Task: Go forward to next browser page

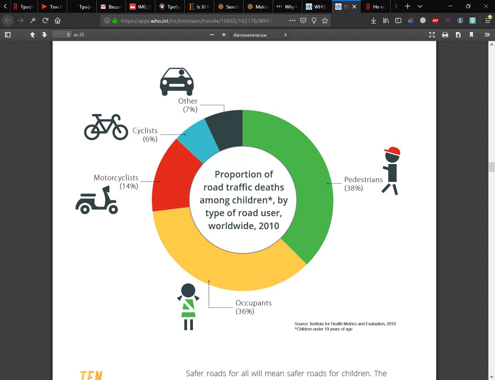Action: tap(20, 20)
